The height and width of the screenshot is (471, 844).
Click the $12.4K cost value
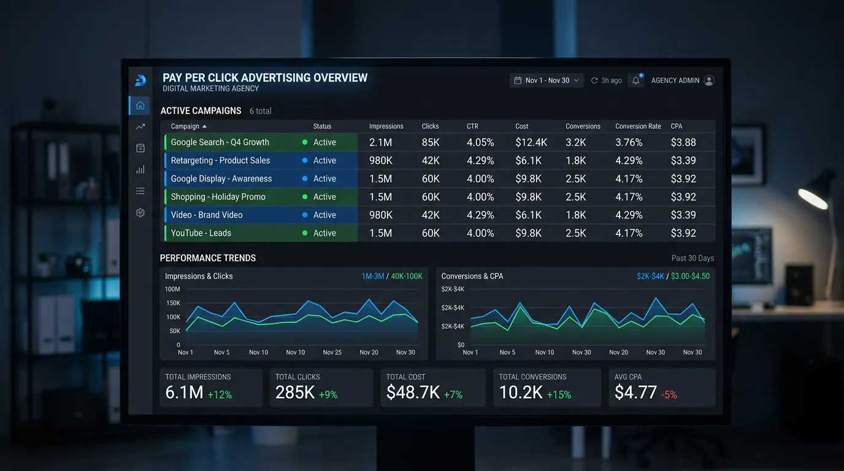pyautogui.click(x=531, y=142)
